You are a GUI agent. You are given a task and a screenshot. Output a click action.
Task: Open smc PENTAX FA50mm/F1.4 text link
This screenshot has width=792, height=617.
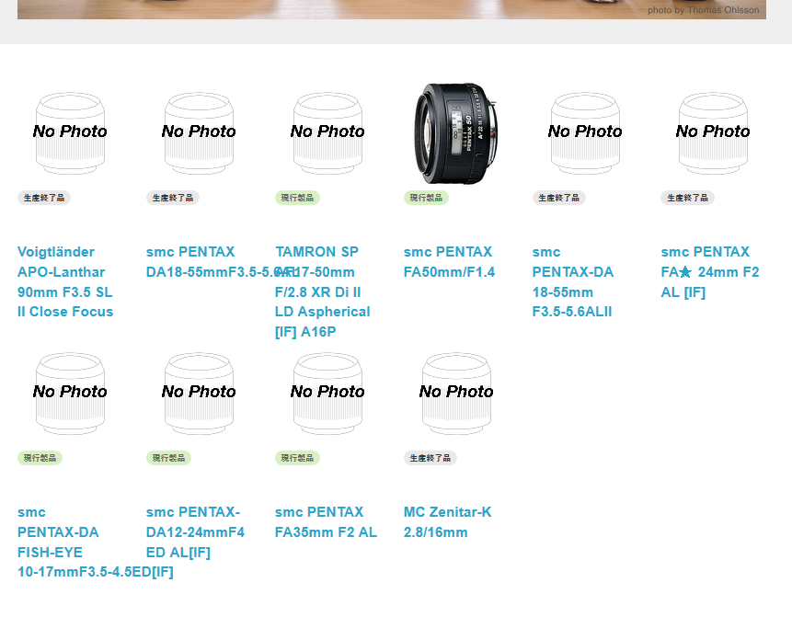tap(449, 261)
